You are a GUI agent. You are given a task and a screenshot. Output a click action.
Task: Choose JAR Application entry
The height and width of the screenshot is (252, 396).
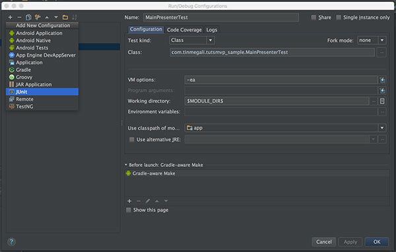click(42, 84)
